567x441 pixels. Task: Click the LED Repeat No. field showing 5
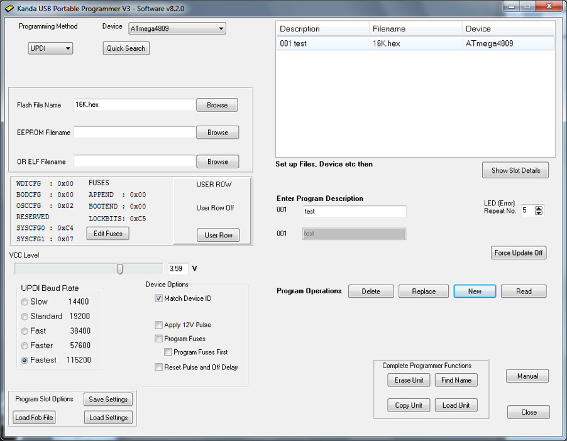click(527, 210)
